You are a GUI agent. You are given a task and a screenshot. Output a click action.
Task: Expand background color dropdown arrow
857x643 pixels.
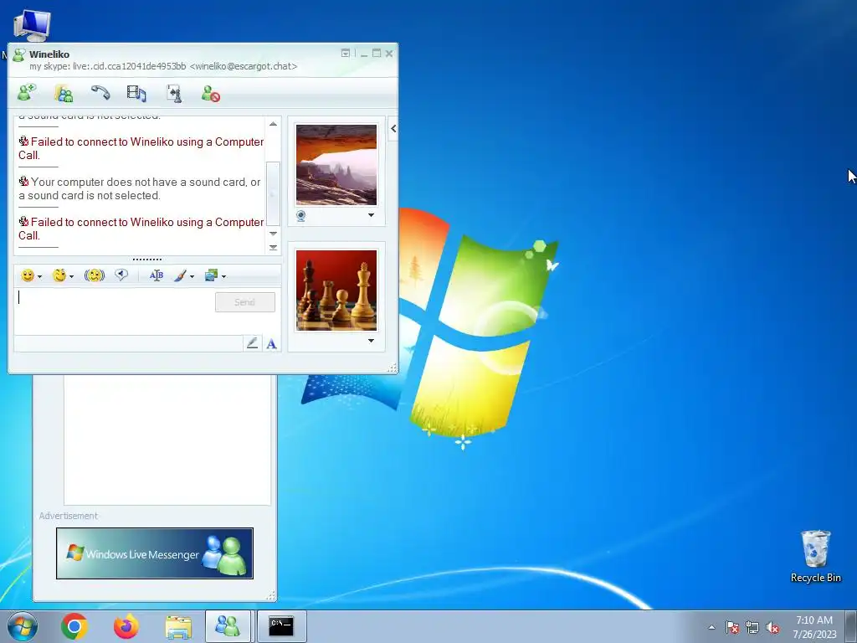click(192, 276)
